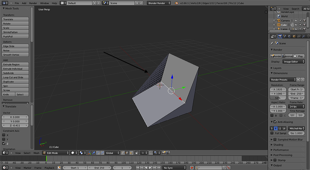
Task: Click the Extrude Region button
Action: 15,65
